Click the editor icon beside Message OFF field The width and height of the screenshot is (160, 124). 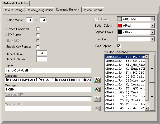97,108
